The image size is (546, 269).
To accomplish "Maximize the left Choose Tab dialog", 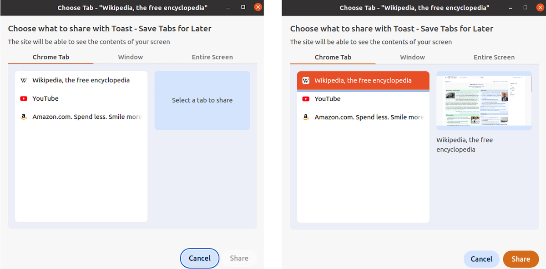I will pos(243,7).
